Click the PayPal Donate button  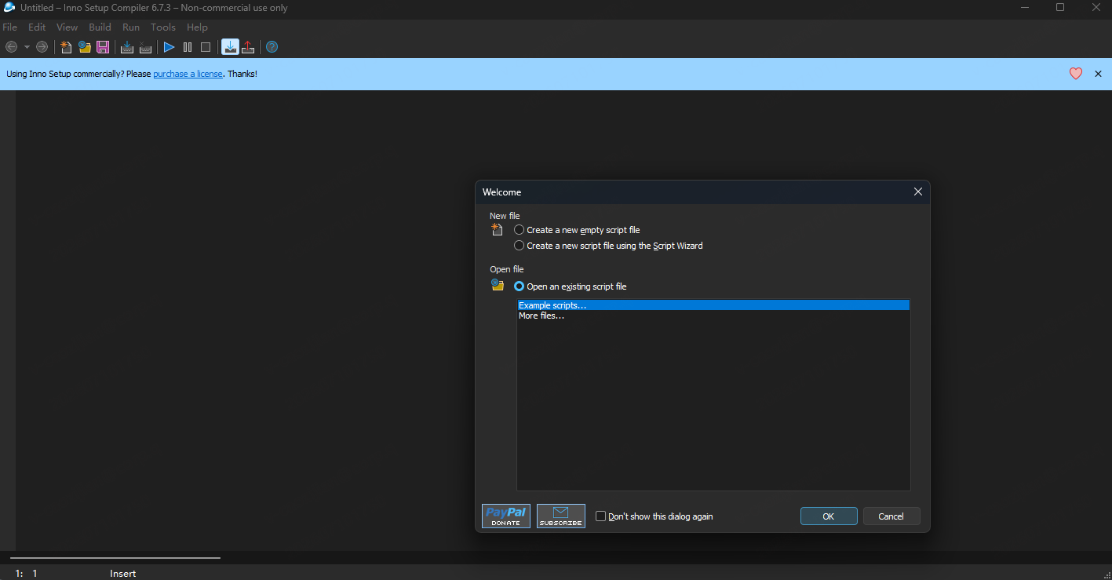pos(506,516)
